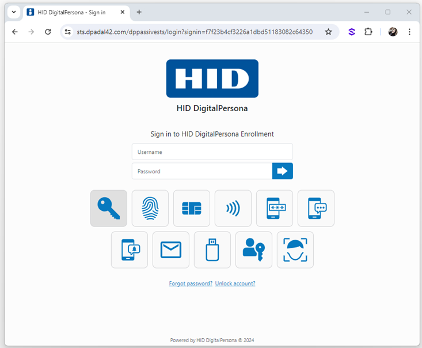Click the Username input field
Image resolution: width=422 pixels, height=348 pixels.
[x=212, y=152]
